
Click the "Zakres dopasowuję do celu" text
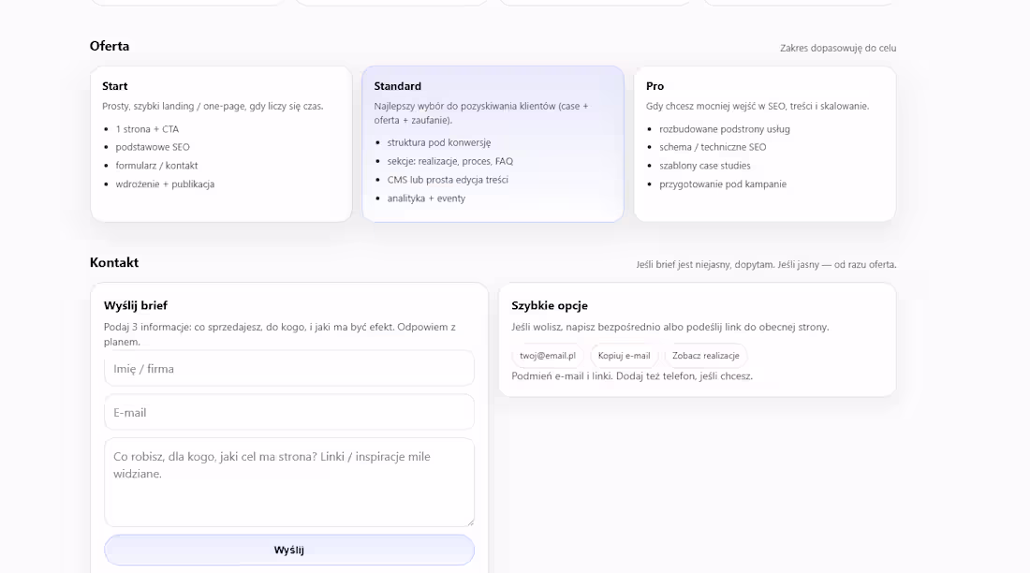(838, 48)
